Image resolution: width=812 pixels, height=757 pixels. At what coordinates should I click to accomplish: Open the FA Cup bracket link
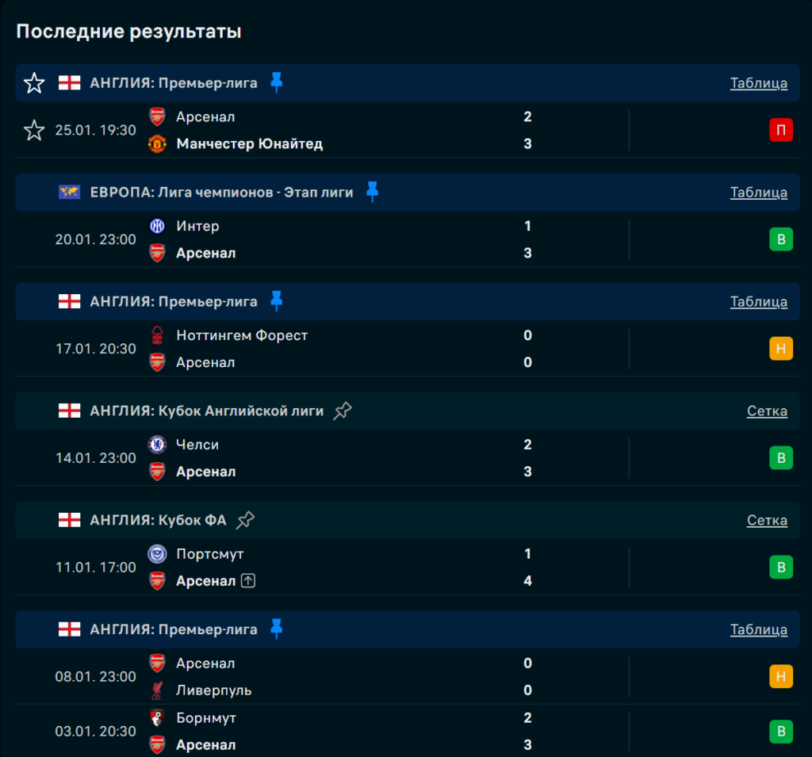pos(766,521)
